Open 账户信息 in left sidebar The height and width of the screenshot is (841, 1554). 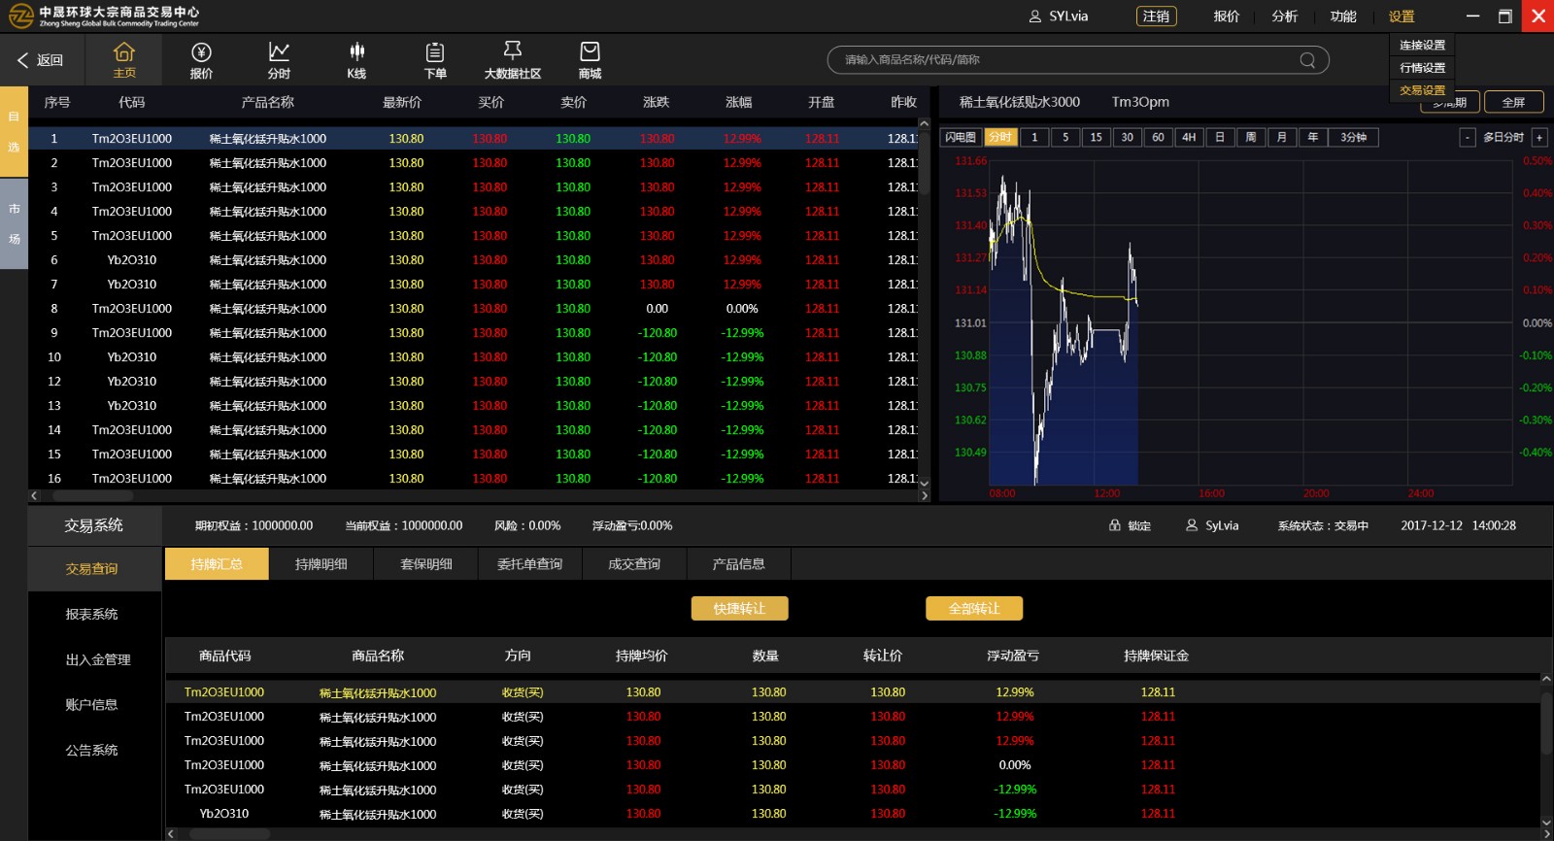pyautogui.click(x=93, y=705)
